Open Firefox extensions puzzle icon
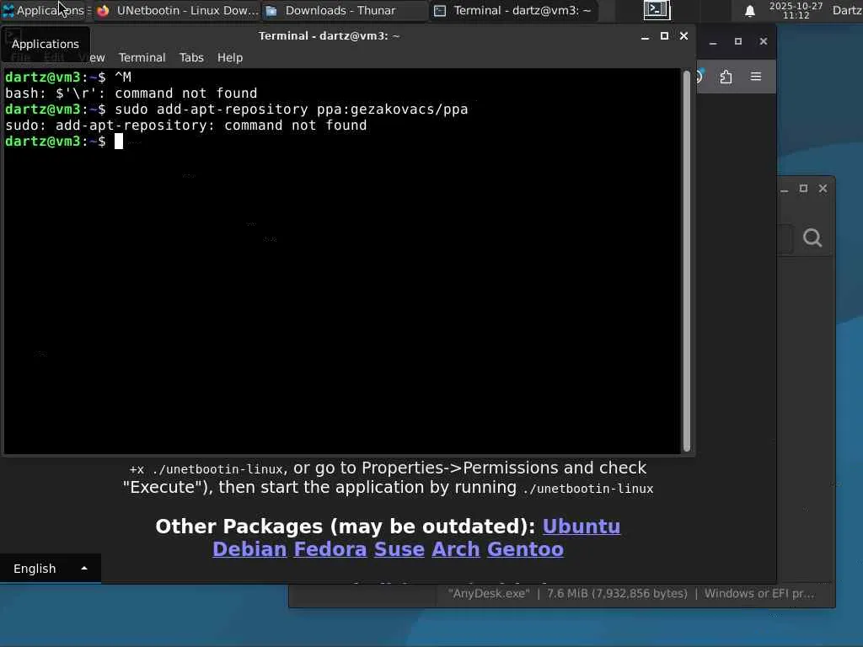 [726, 77]
